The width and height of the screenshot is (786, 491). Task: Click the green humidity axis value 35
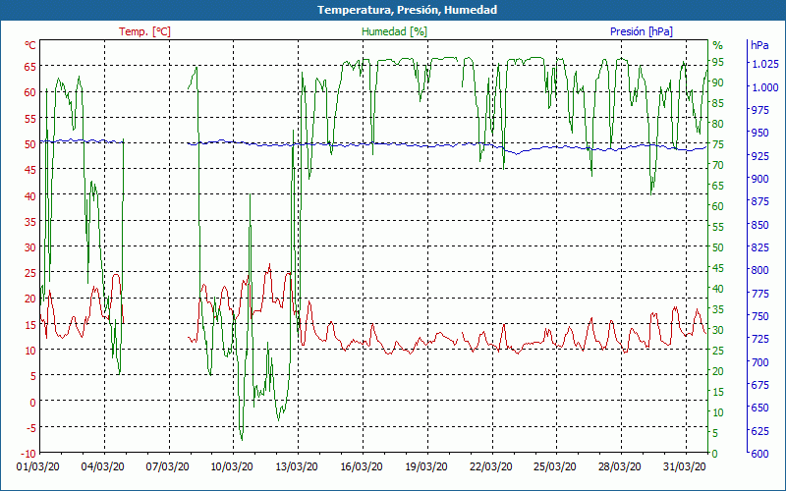click(718, 309)
